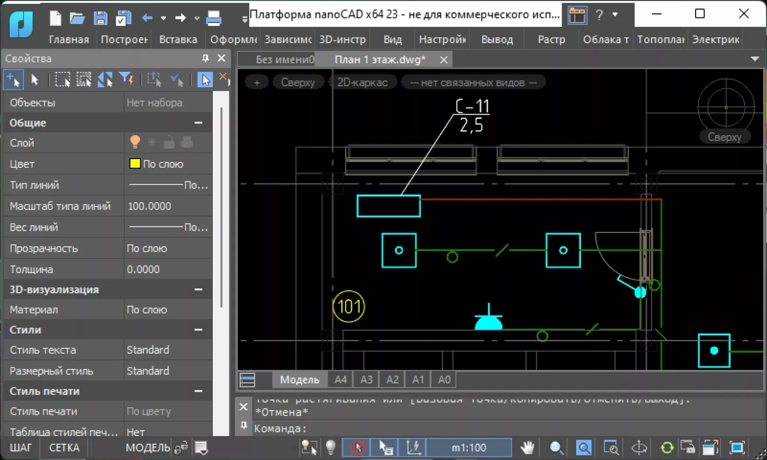Viewport: 767px width, 460px height.
Task: Toggle ШАГ snap mode off
Action: point(21,447)
